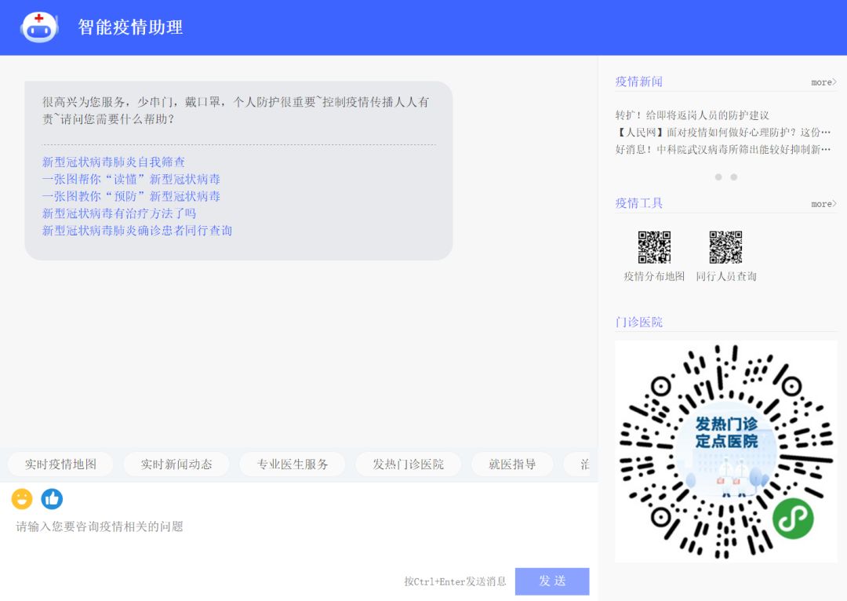Click the robot assistant logo icon
The width and height of the screenshot is (847, 601).
coord(39,27)
